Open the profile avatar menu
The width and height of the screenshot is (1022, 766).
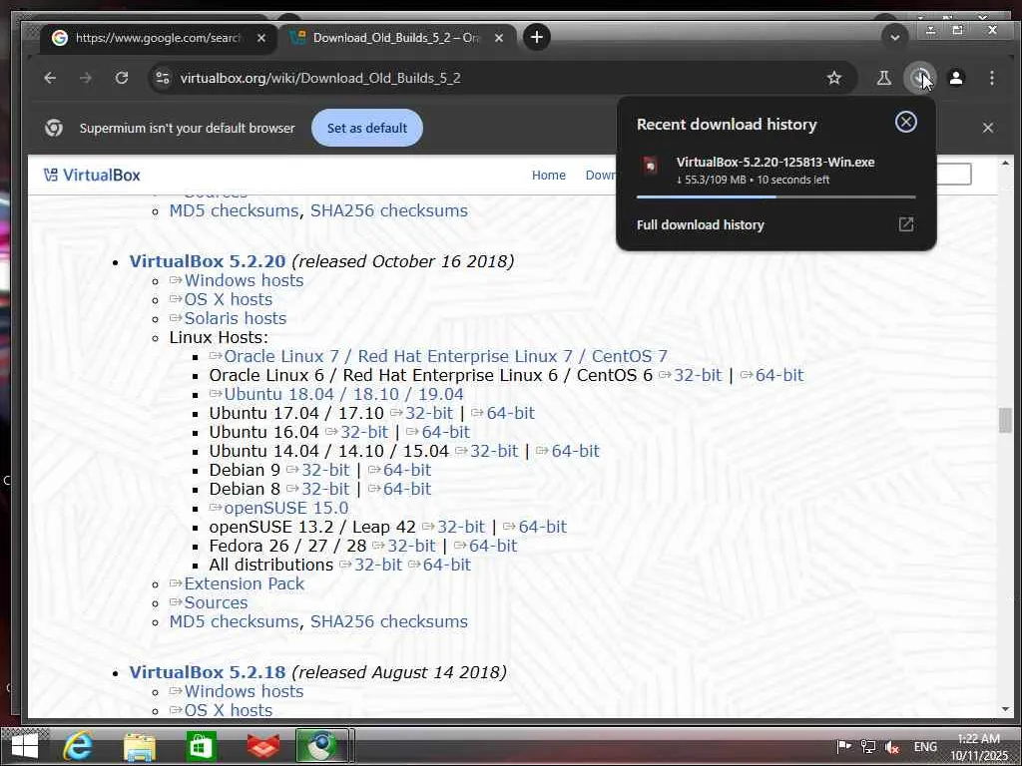956,78
